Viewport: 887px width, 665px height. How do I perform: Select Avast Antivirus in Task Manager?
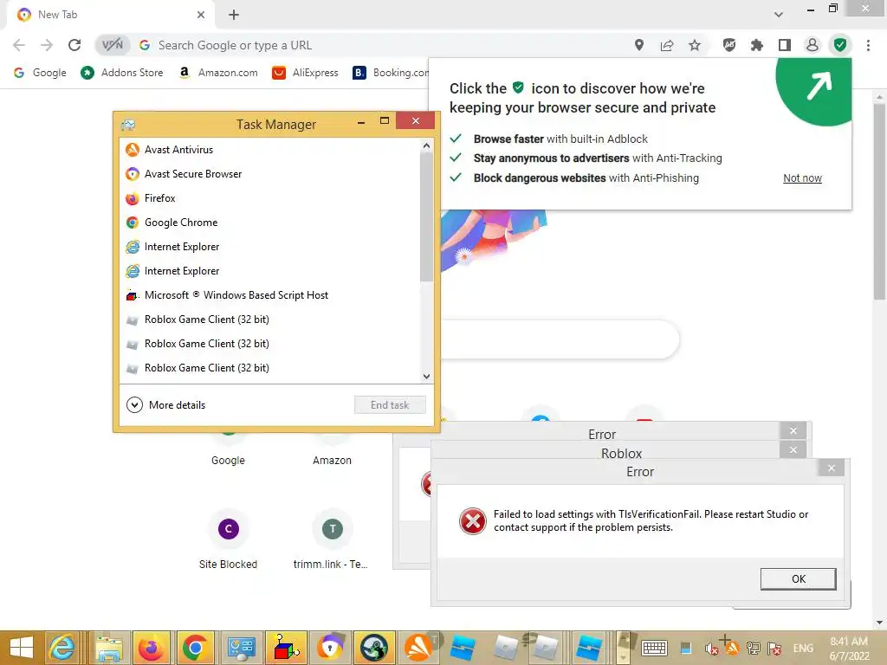pos(270,149)
